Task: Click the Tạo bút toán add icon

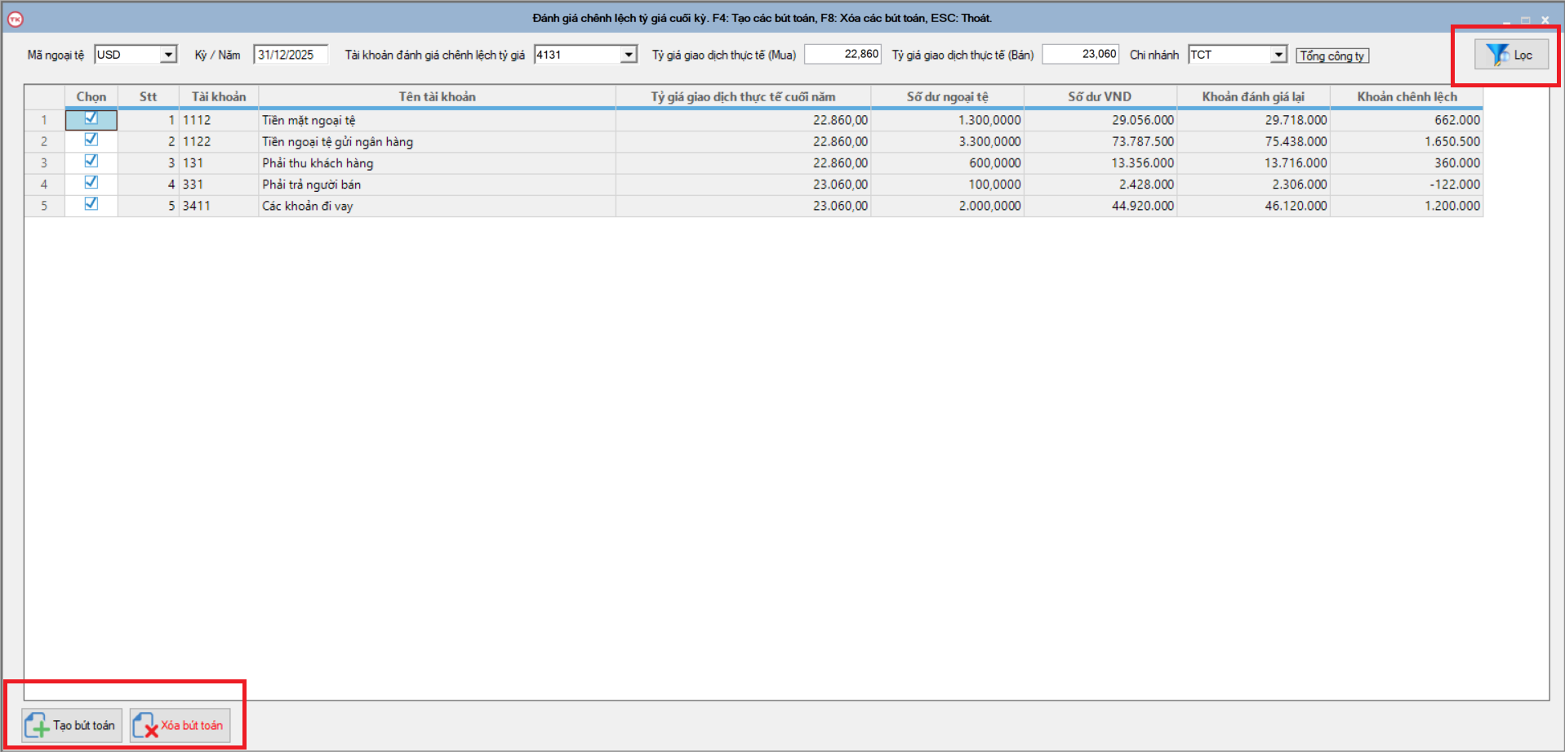Action: pyautogui.click(x=37, y=725)
